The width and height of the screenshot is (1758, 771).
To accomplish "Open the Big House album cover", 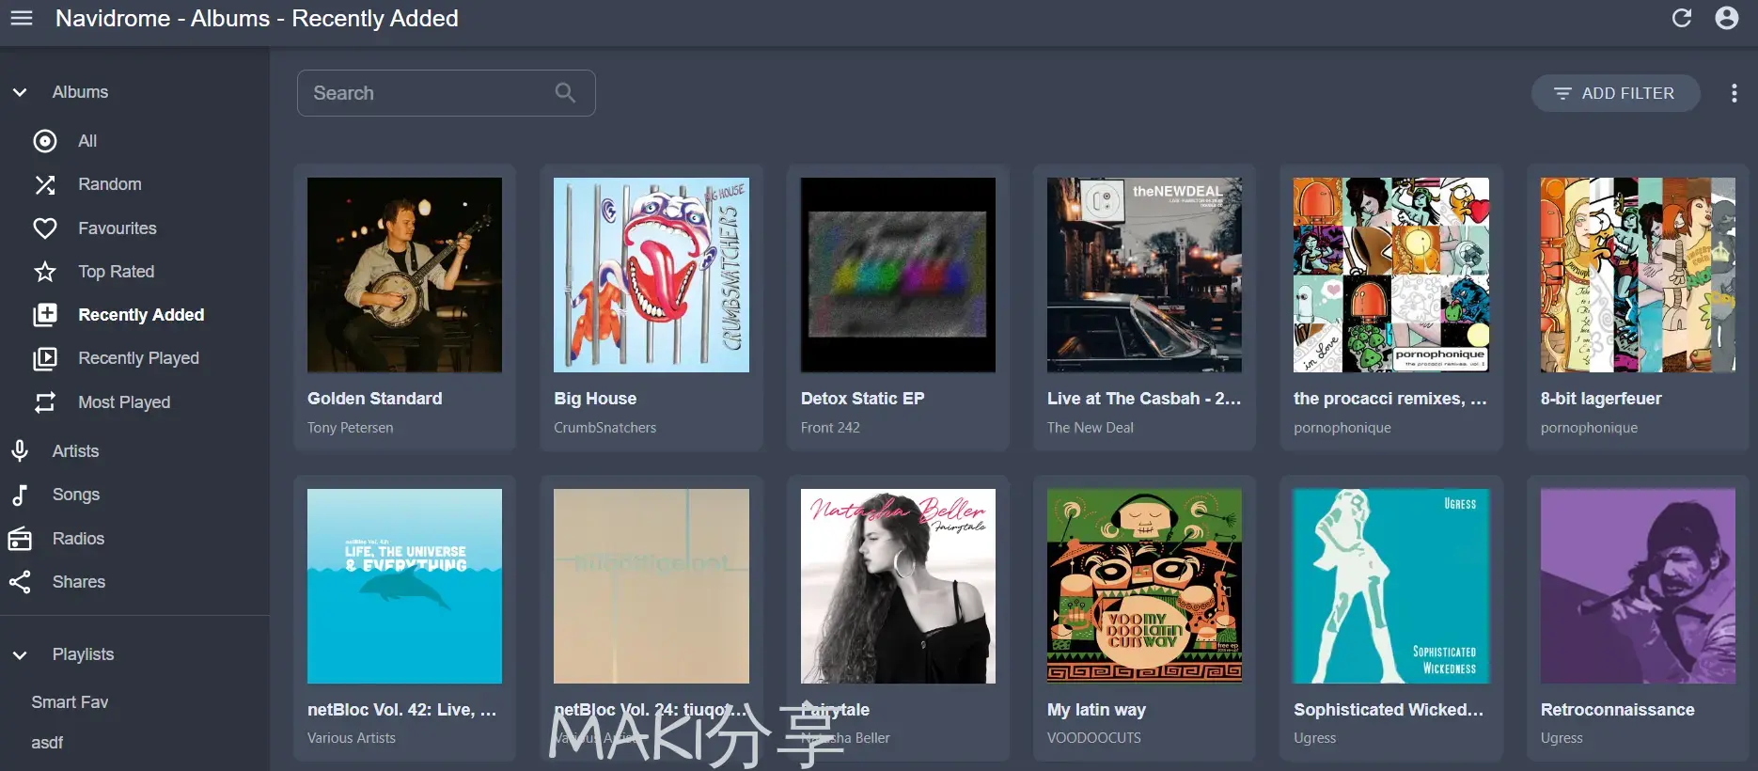I will point(651,275).
